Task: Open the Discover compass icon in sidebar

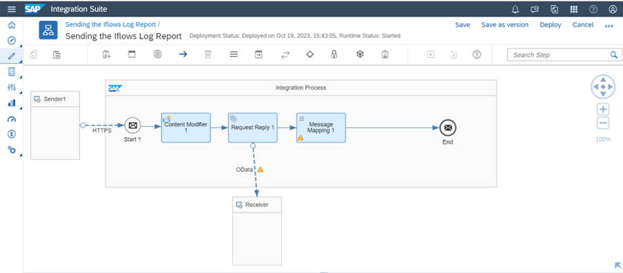Action: [x=12, y=40]
